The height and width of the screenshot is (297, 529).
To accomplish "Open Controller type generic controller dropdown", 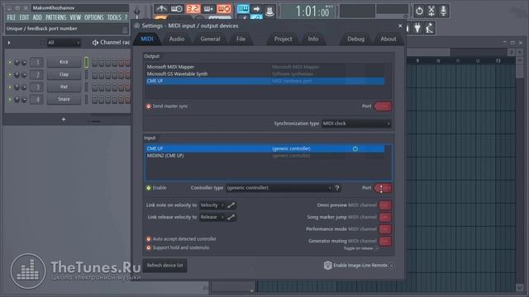I will 279,188.
